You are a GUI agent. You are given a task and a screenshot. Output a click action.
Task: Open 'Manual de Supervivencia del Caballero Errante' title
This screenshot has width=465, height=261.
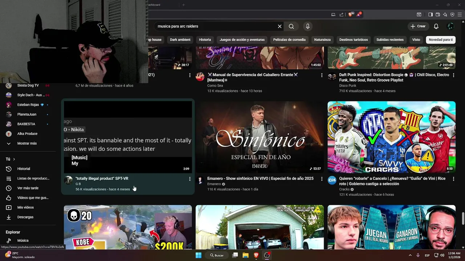(253, 78)
